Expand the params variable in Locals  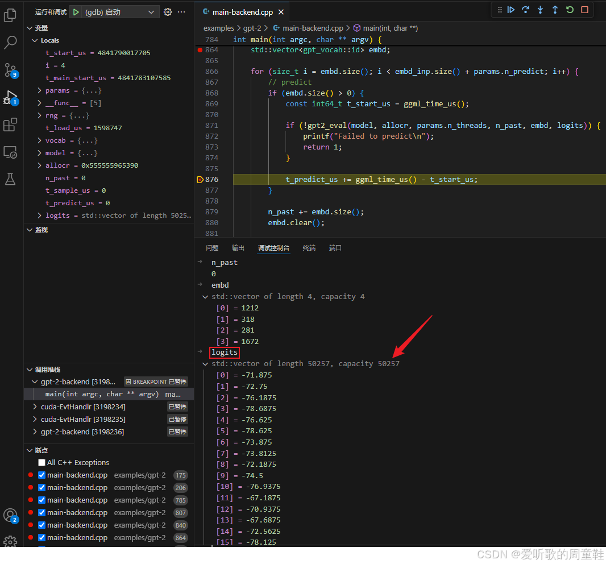(39, 90)
